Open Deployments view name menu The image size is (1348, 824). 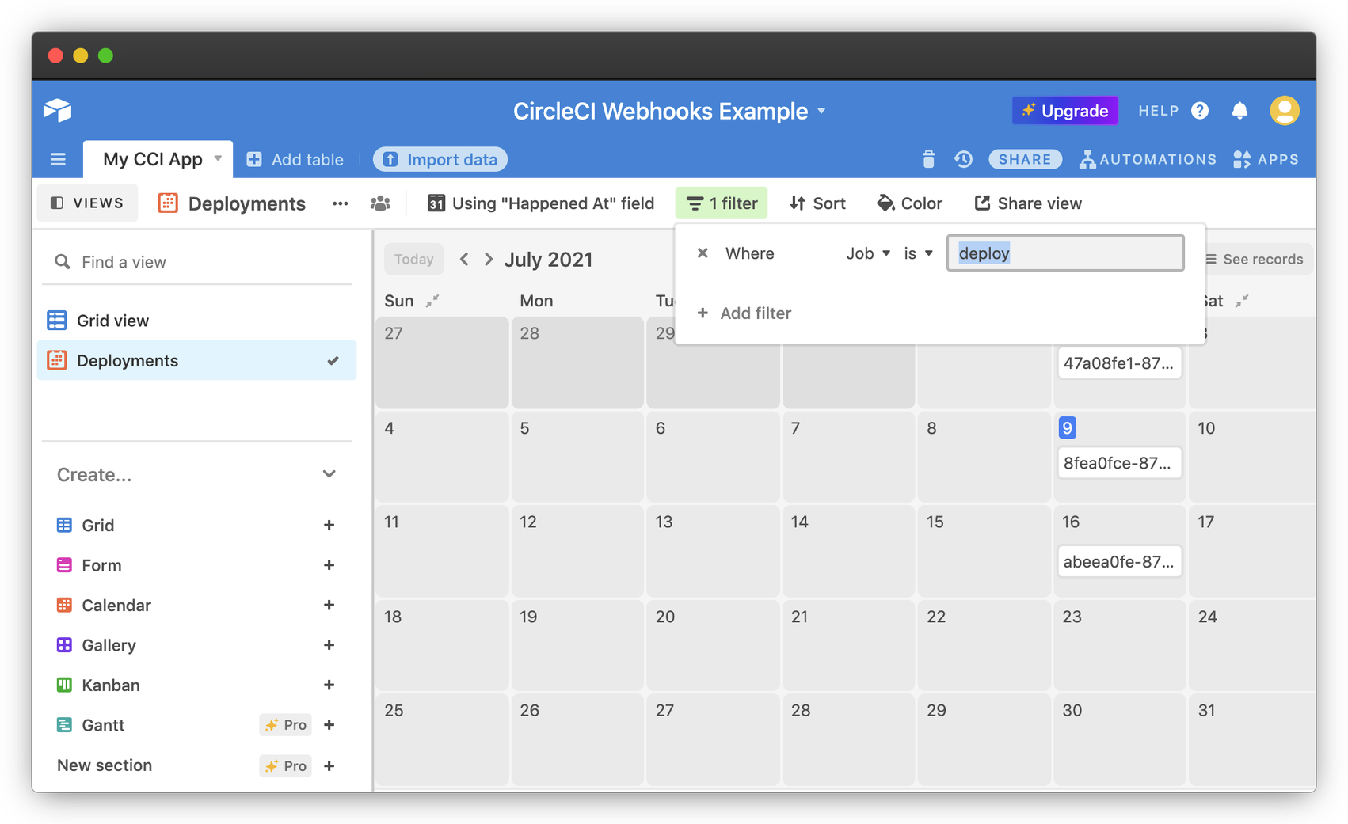click(246, 203)
